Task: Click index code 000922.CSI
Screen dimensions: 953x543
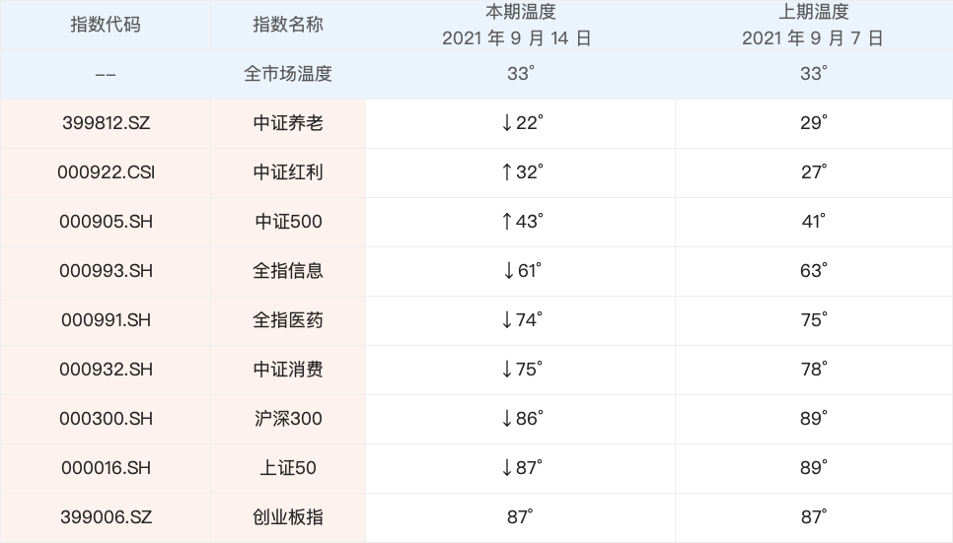Action: 106,172
